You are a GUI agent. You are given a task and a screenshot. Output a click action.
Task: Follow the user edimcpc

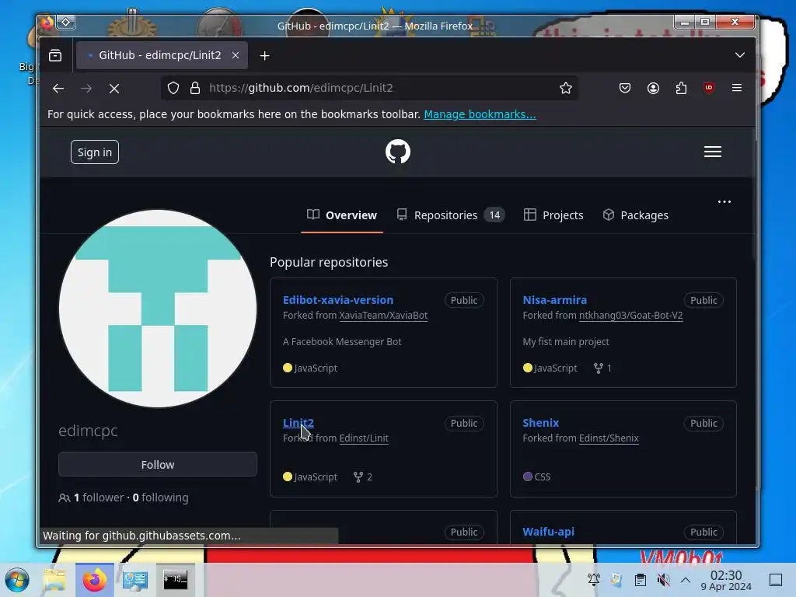(x=158, y=465)
